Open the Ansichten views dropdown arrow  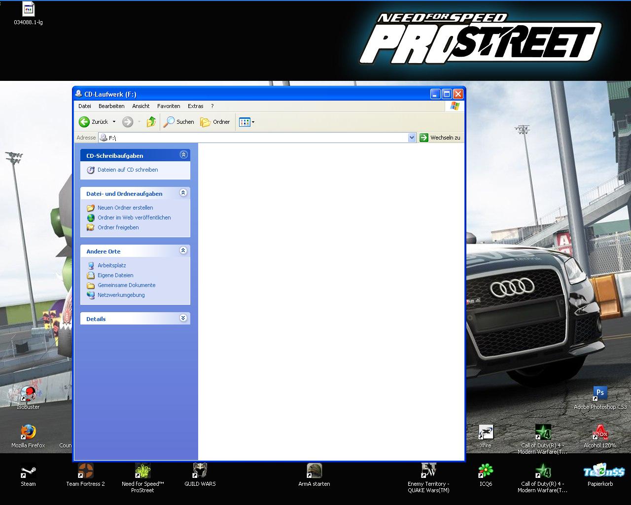tap(253, 122)
